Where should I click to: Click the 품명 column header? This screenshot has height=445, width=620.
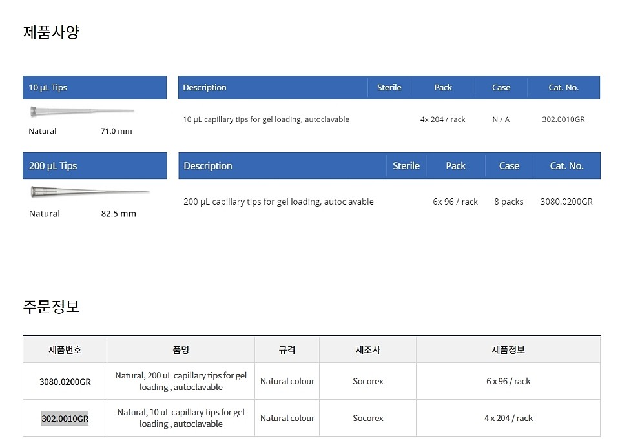tap(180, 349)
